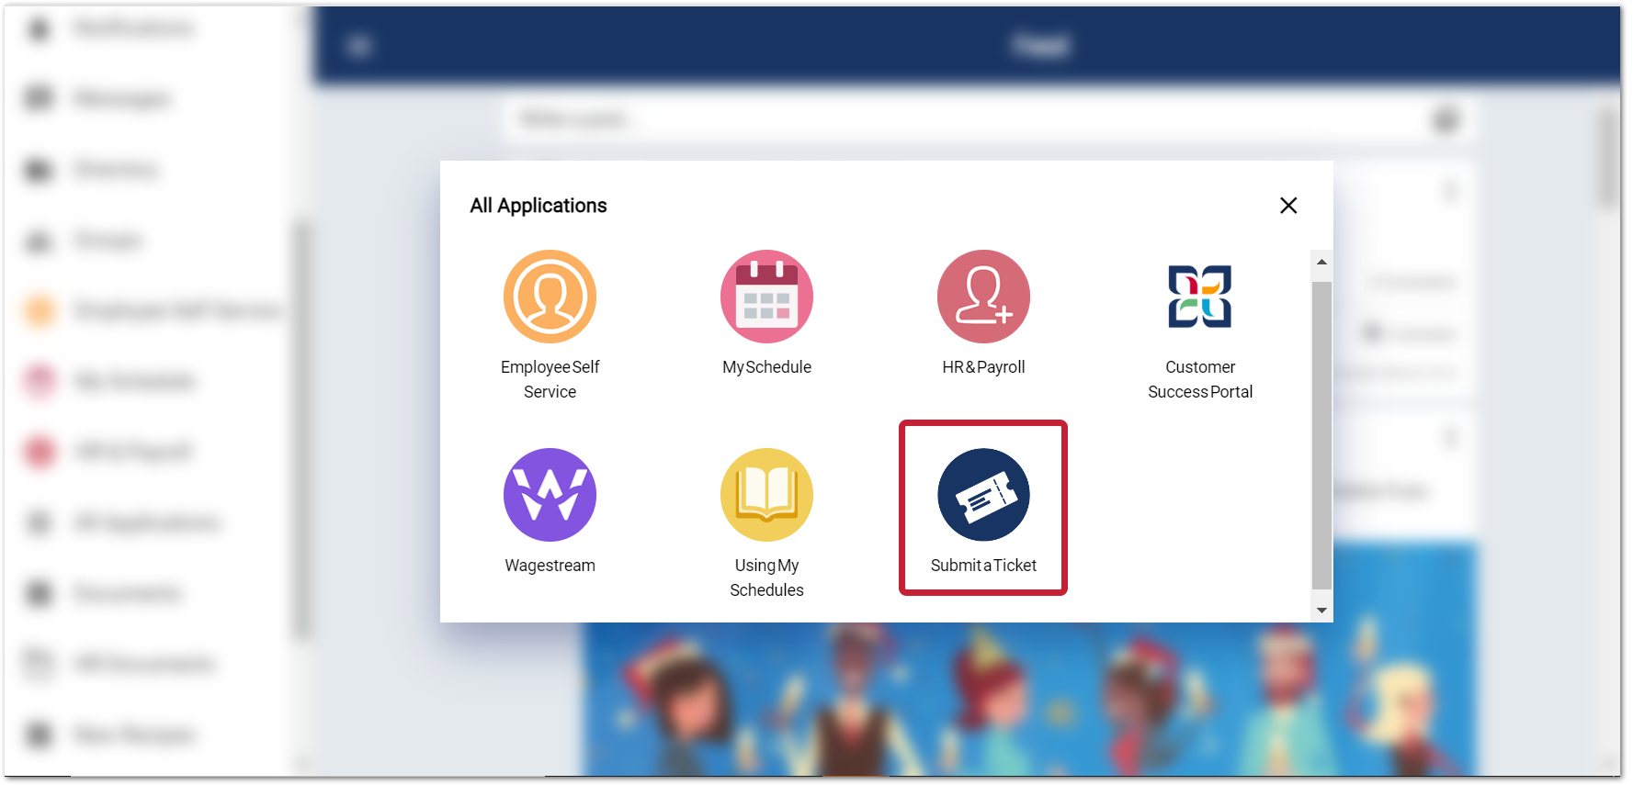Image resolution: width=1633 pixels, height=785 pixels.
Task: Open the Employee Self Service orange icon
Action: pos(550,297)
